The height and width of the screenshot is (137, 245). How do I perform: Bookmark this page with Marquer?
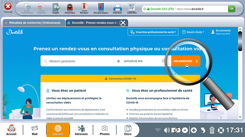click(84, 9)
